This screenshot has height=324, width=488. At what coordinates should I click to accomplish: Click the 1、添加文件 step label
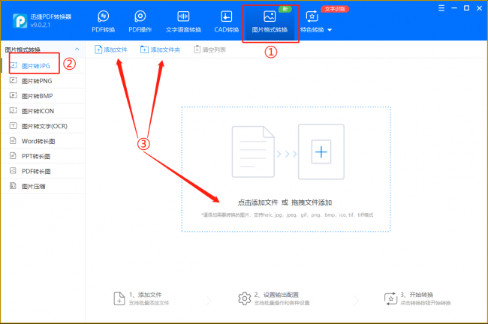click(x=146, y=295)
